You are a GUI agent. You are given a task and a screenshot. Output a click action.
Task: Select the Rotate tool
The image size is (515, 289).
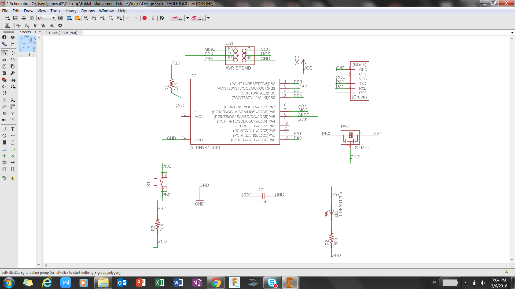pyautogui.click(x=13, y=60)
